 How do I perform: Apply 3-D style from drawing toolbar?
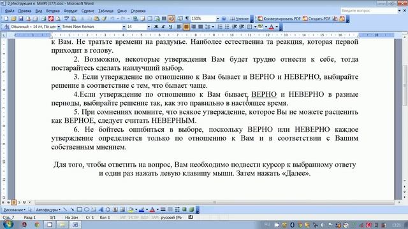tap(192, 210)
